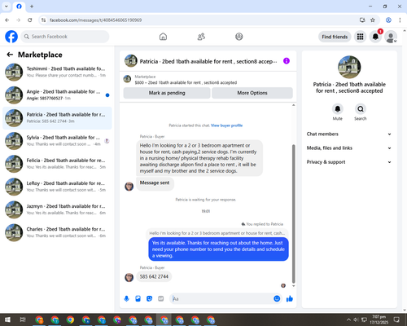Open the Teshimmi conversation
The image size is (407, 326).
click(x=57, y=73)
